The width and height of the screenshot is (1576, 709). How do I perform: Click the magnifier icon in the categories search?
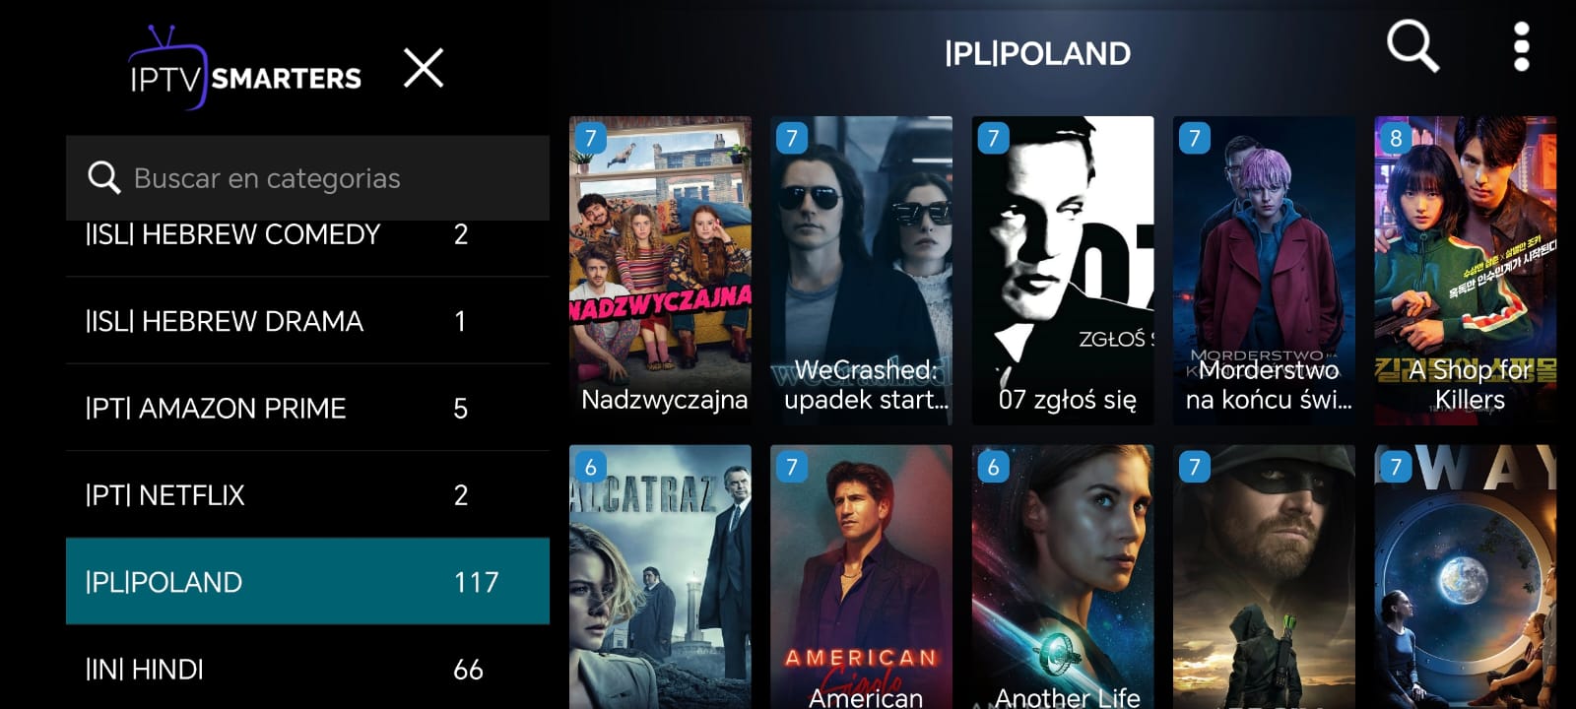click(103, 177)
